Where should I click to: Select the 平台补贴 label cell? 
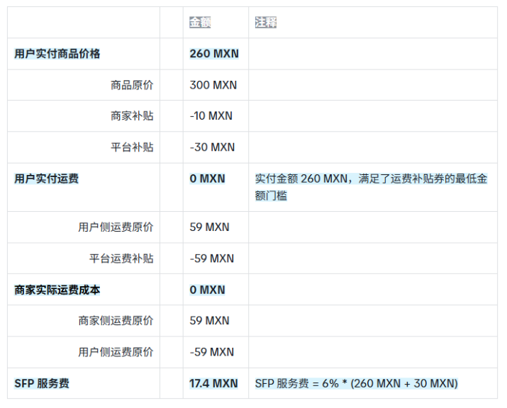[x=132, y=147]
